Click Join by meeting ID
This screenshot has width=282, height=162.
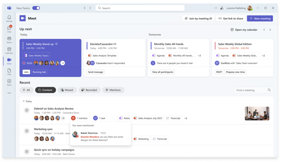point(198,18)
